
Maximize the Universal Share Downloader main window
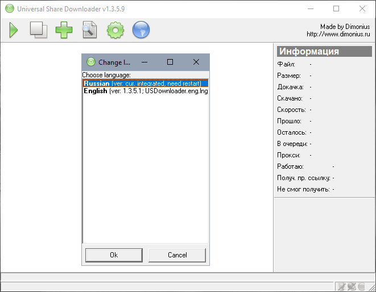coord(336,9)
